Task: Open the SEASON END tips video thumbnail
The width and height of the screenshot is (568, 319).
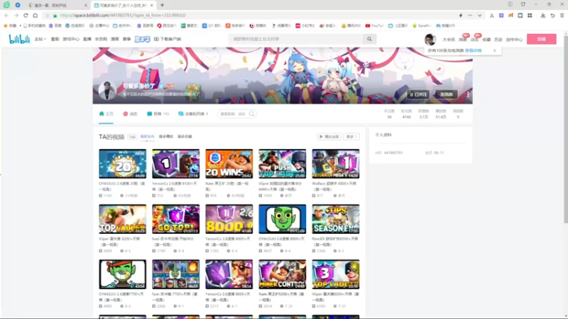Action: point(335,219)
